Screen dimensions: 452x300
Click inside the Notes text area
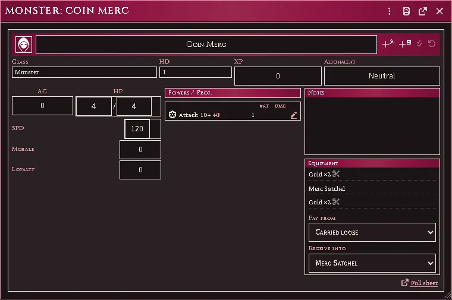(372, 126)
